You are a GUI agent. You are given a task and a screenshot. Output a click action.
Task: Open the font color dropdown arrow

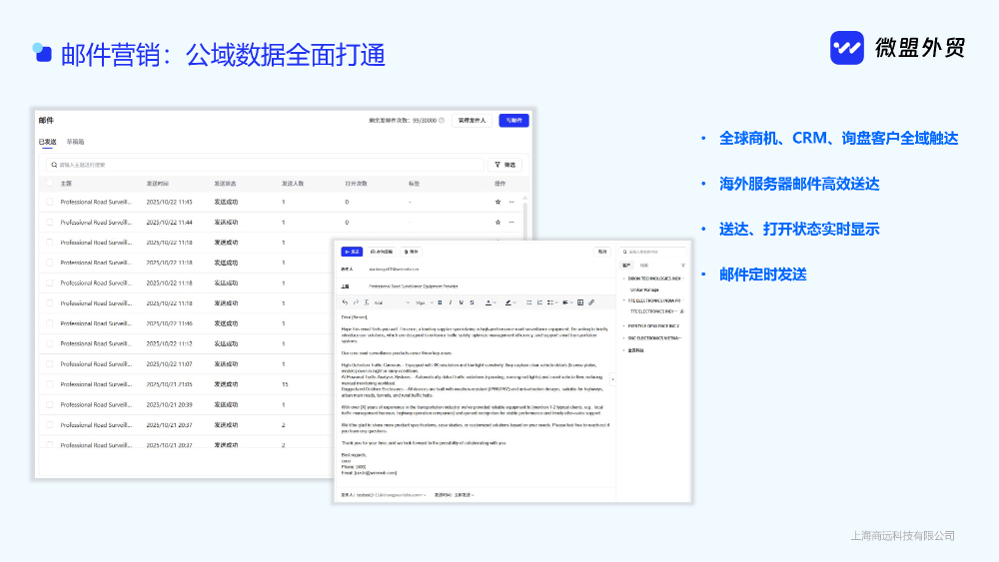tap(495, 302)
